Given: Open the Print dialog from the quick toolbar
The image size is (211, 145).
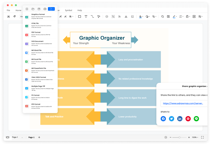Looking at the screenshot, I should pyautogui.click(x=45, y=9).
